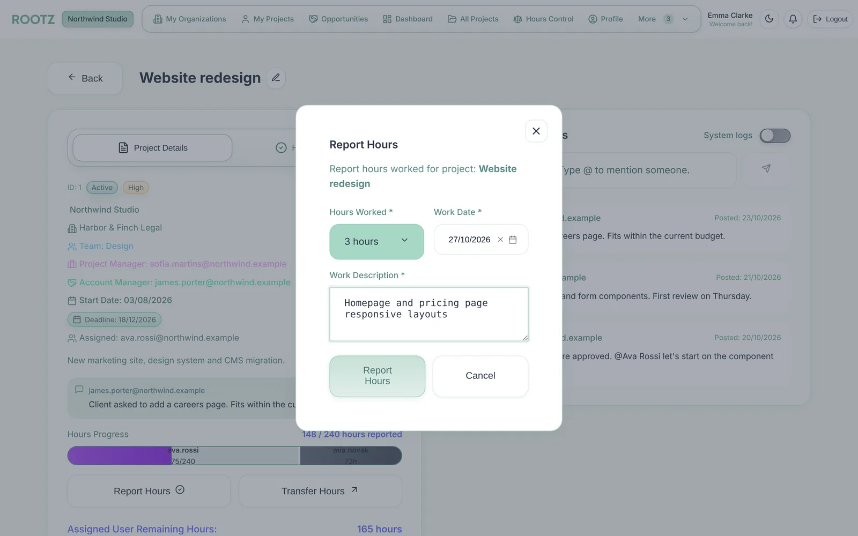Open the Opportunities menu item
Image resolution: width=858 pixels, height=536 pixels.
click(x=338, y=19)
